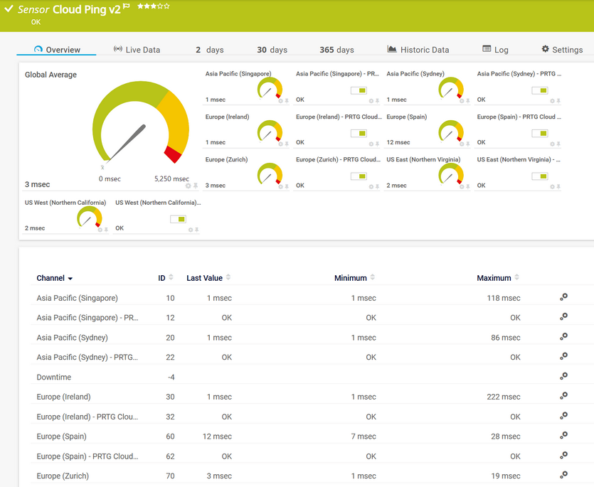Image resolution: width=594 pixels, height=487 pixels.
Task: Toggle the Asia Pacific (Sydney) - PRTG status switch
Action: (x=539, y=90)
